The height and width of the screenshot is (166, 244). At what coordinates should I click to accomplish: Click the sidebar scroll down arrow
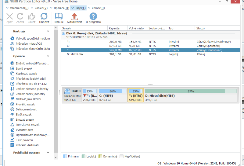(x=56, y=157)
